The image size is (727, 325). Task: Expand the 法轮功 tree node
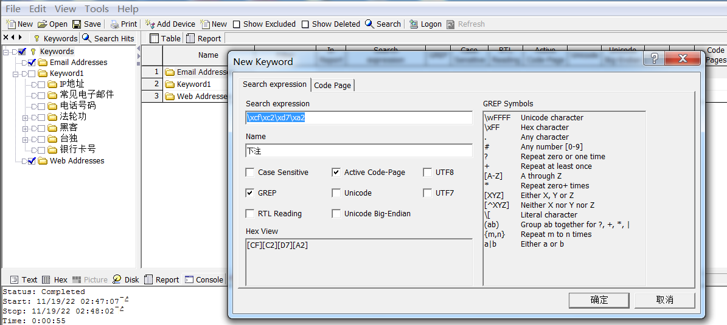click(25, 117)
